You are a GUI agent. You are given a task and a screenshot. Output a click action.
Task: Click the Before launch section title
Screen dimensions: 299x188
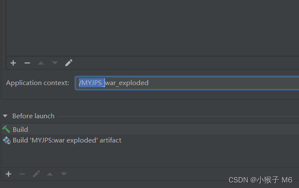point(33,116)
